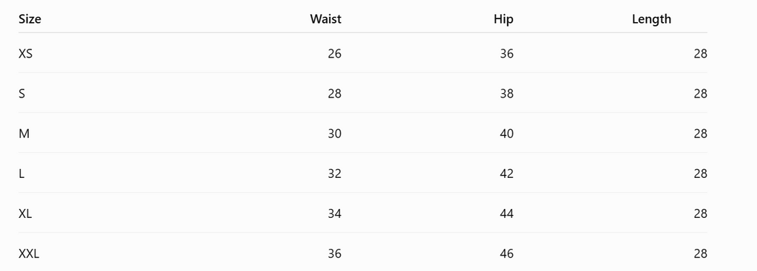Click hip value 42 in the L row
The height and width of the screenshot is (271, 757).
click(x=506, y=174)
